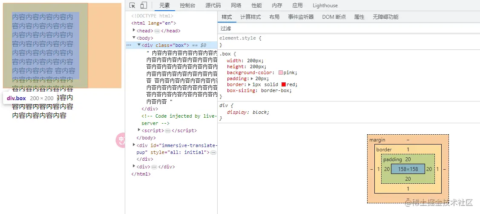Select the DOCTYPE html line

tap(152, 16)
